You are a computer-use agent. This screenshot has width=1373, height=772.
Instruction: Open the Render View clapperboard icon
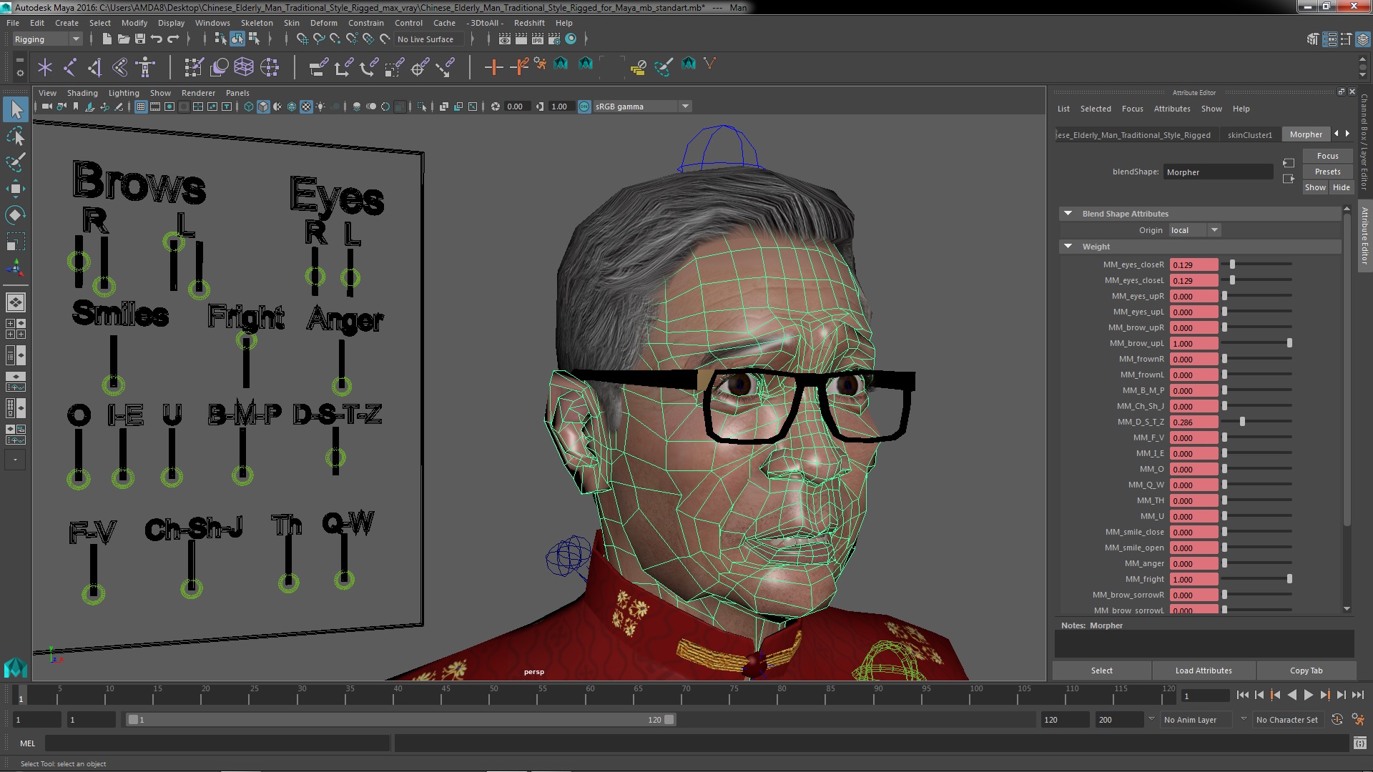coord(505,39)
